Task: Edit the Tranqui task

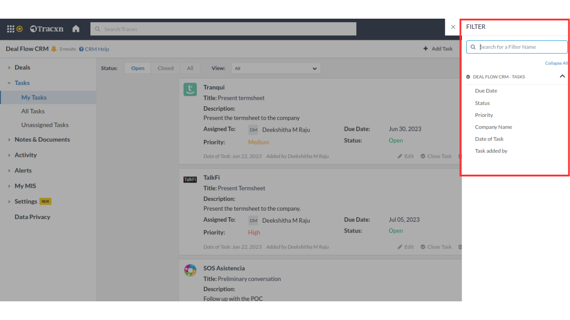Action: 406,156
